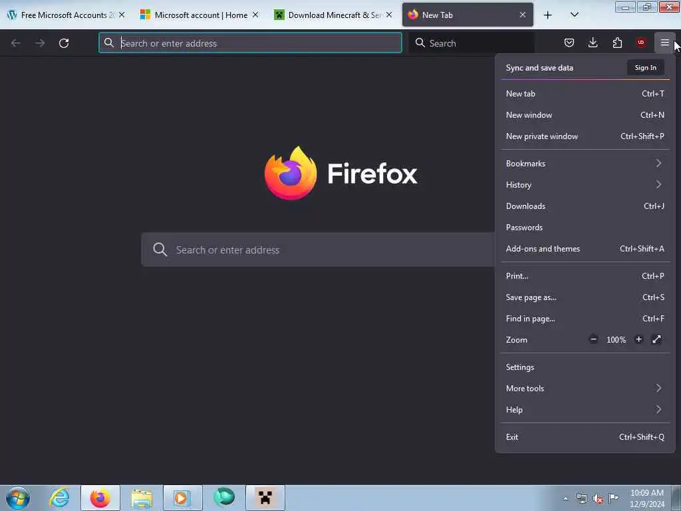The image size is (681, 511).
Task: Open the uBlock Origin extension icon
Action: [x=640, y=43]
